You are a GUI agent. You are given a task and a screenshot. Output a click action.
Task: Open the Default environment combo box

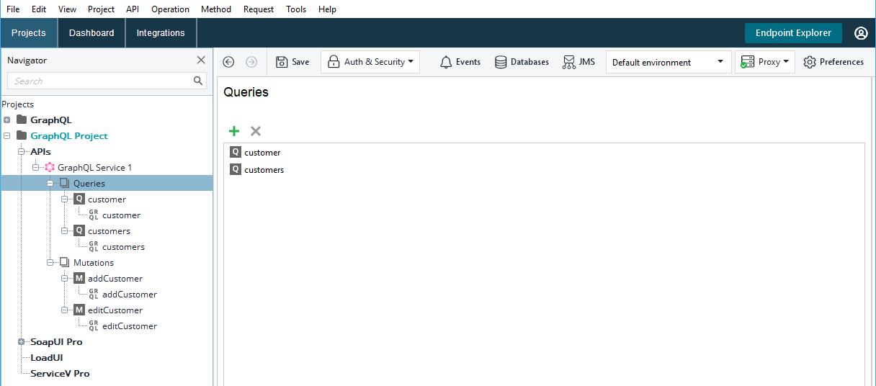pos(668,62)
